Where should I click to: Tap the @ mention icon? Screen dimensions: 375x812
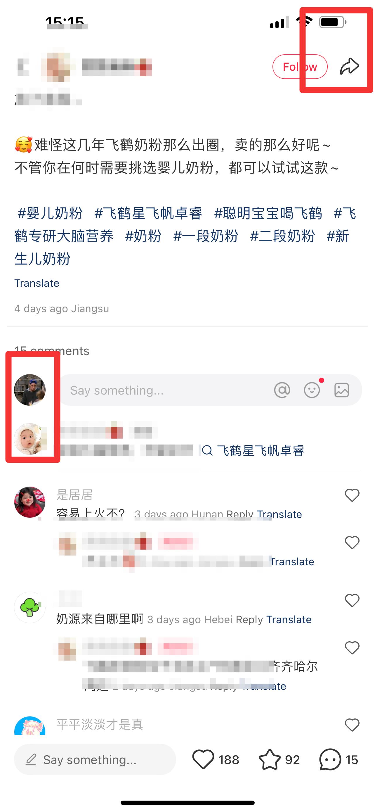click(x=282, y=390)
